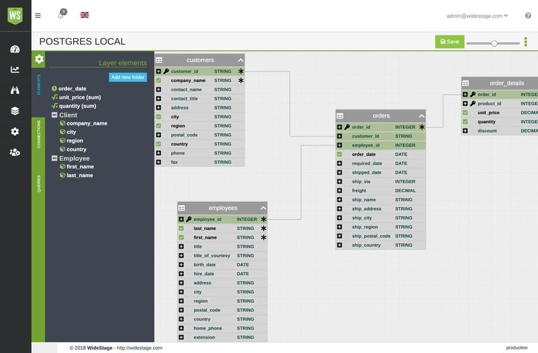The height and width of the screenshot is (353, 538).
Task: Open the dashboard gauge icon in sidebar
Action: [x=15, y=49]
